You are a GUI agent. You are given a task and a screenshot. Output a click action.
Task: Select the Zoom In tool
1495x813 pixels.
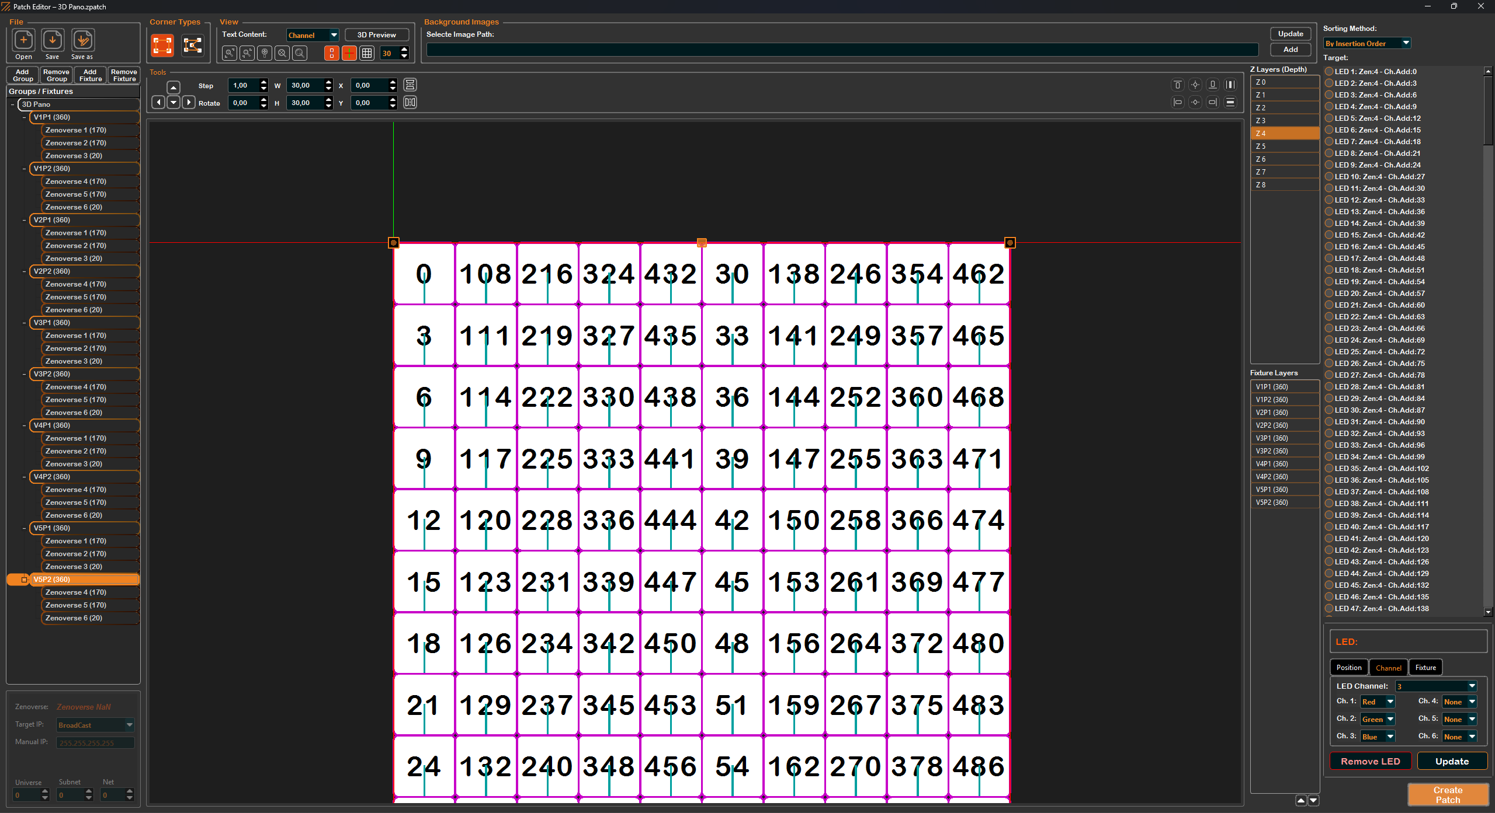[229, 53]
